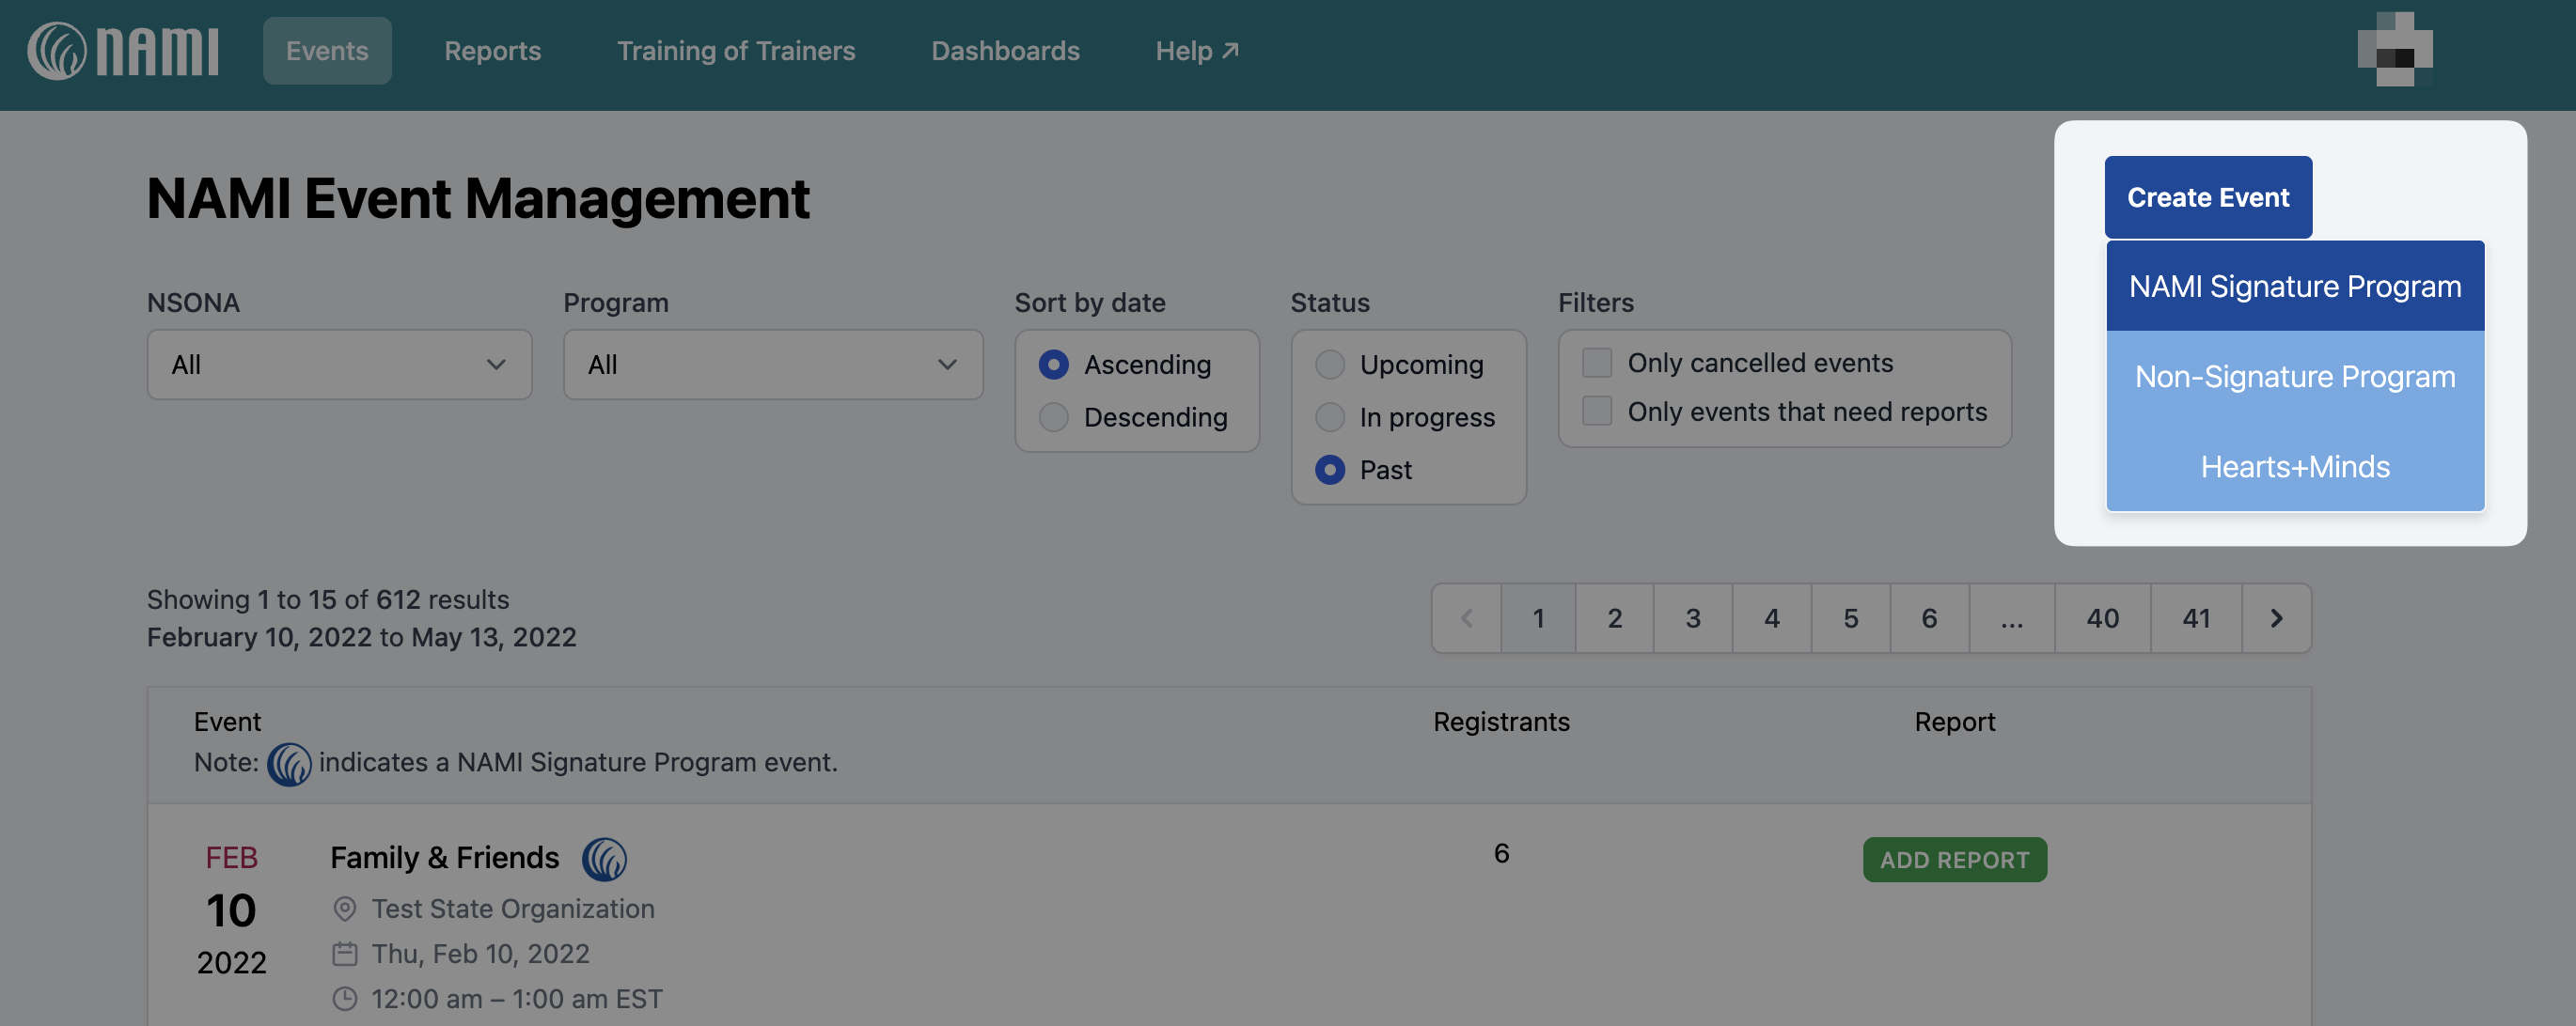
Task: Click the Report column header
Action: tap(1954, 722)
